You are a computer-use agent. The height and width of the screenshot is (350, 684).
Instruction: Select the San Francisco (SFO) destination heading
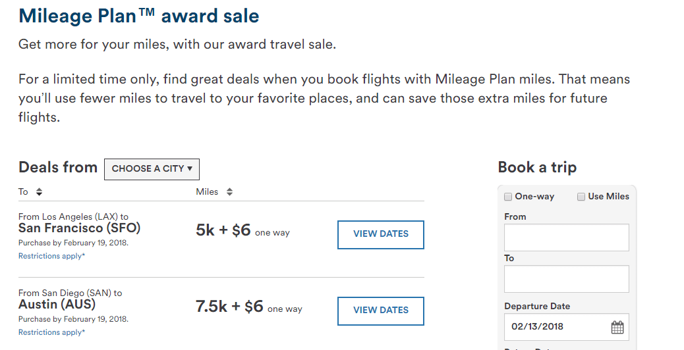coord(79,228)
